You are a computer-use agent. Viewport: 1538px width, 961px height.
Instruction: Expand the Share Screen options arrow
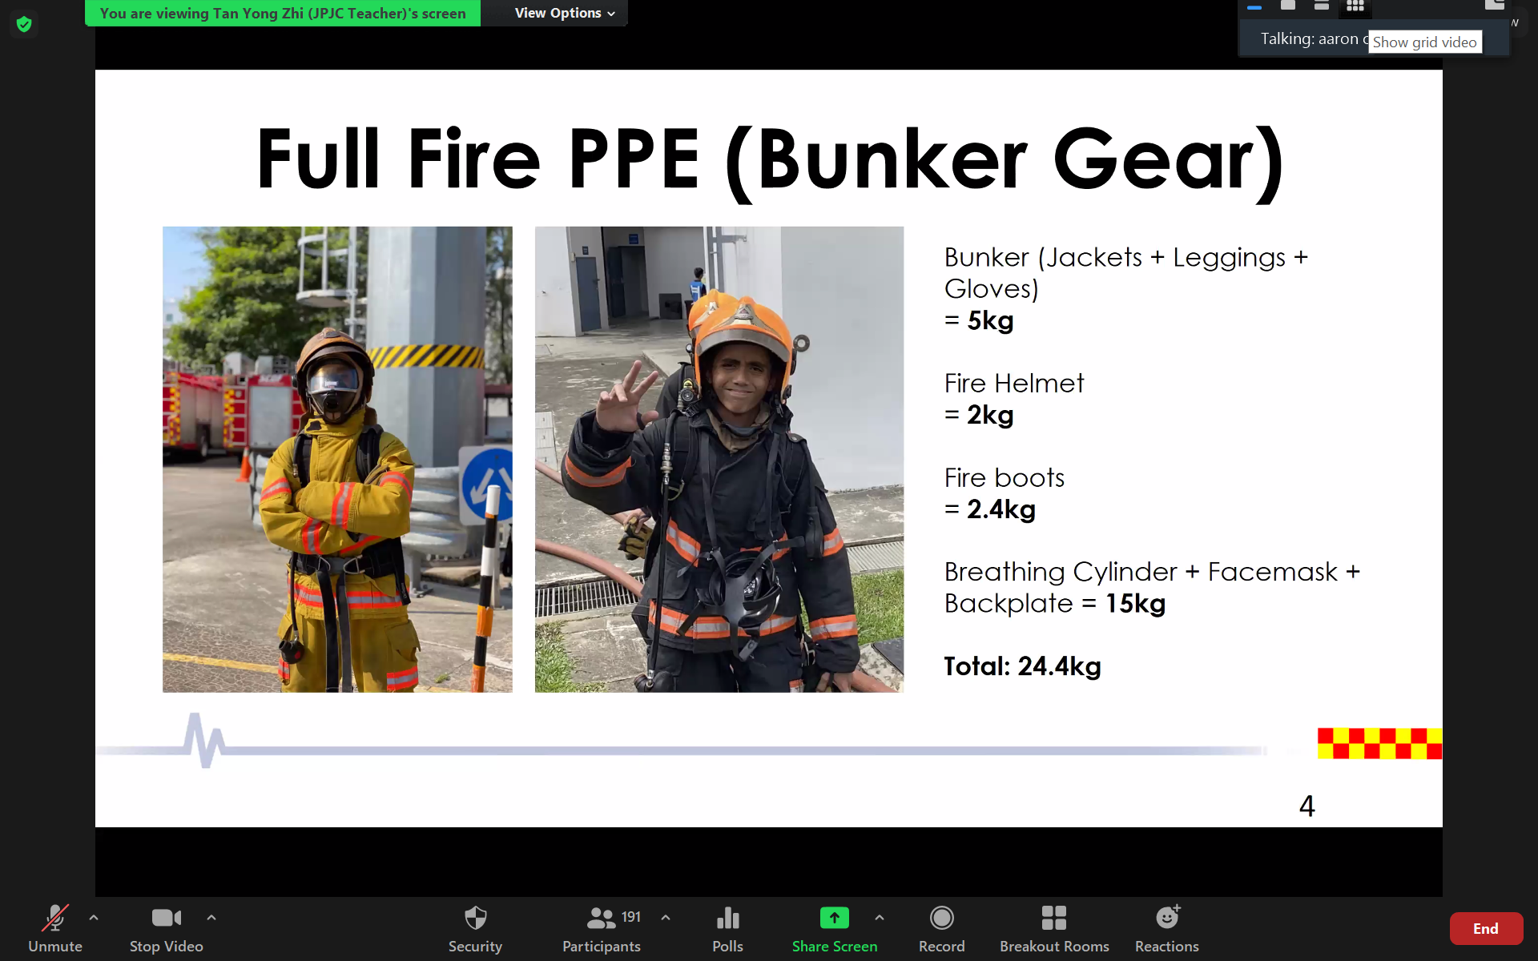[x=880, y=918]
